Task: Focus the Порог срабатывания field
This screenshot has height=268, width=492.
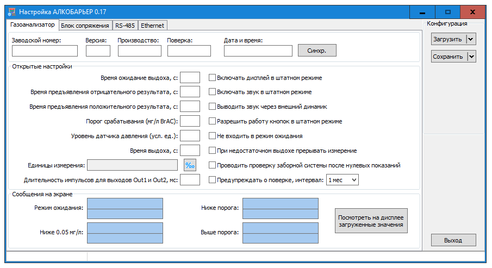Action: coord(190,121)
